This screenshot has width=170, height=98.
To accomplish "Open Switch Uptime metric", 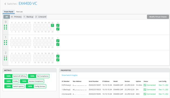I will pyautogui.click(x=14, y=86).
